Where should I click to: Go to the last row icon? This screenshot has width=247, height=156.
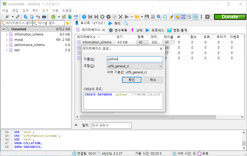96,17
